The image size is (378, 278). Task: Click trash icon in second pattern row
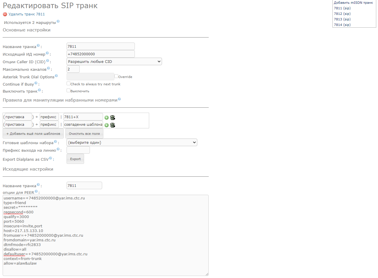click(113, 125)
